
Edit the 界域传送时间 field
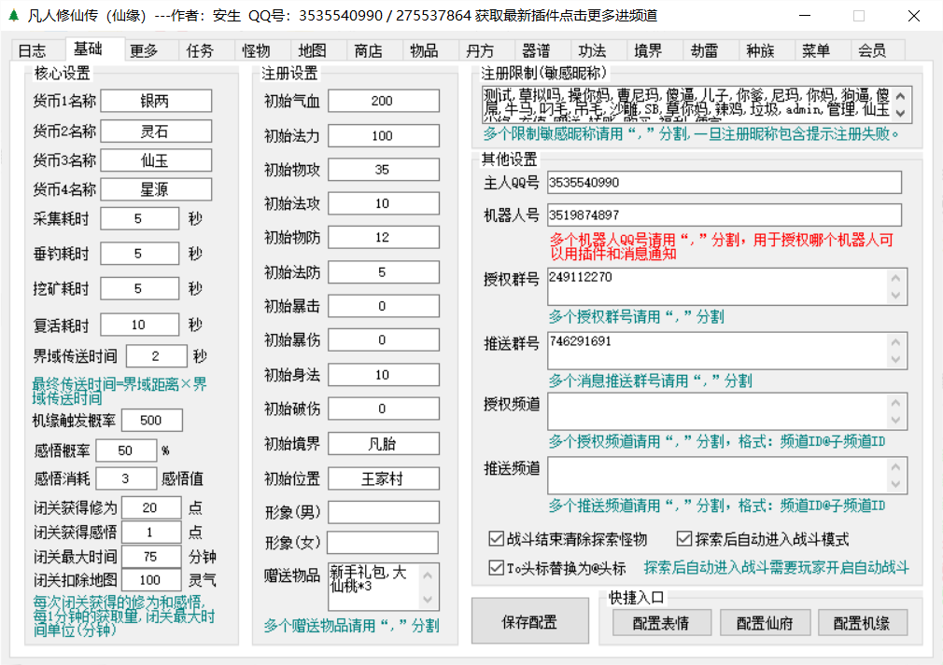(x=156, y=356)
